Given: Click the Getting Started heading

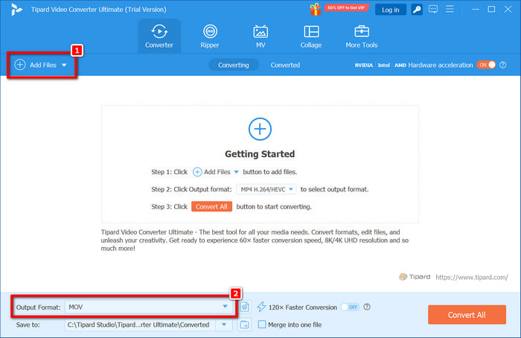Looking at the screenshot, I should coord(260,154).
